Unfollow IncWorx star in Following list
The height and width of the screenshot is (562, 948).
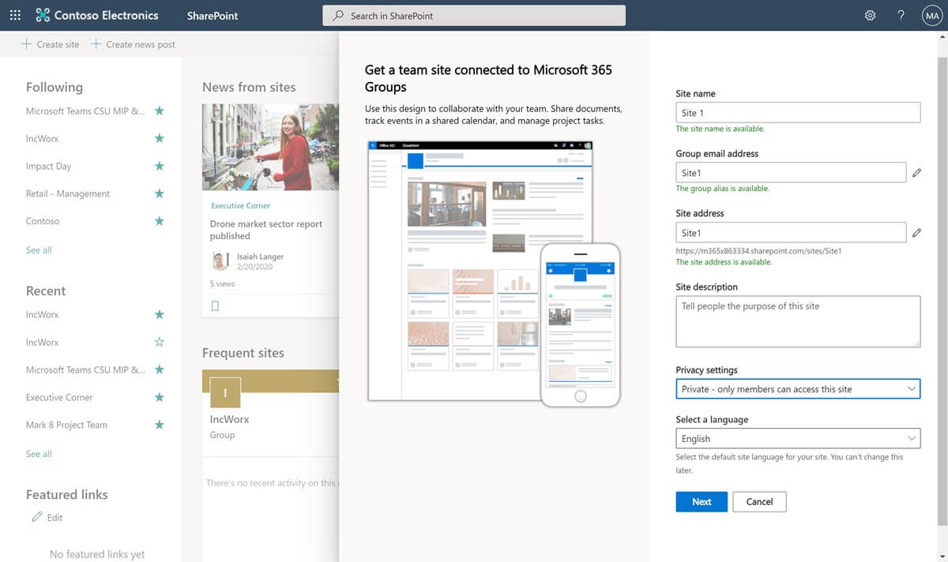(x=159, y=138)
